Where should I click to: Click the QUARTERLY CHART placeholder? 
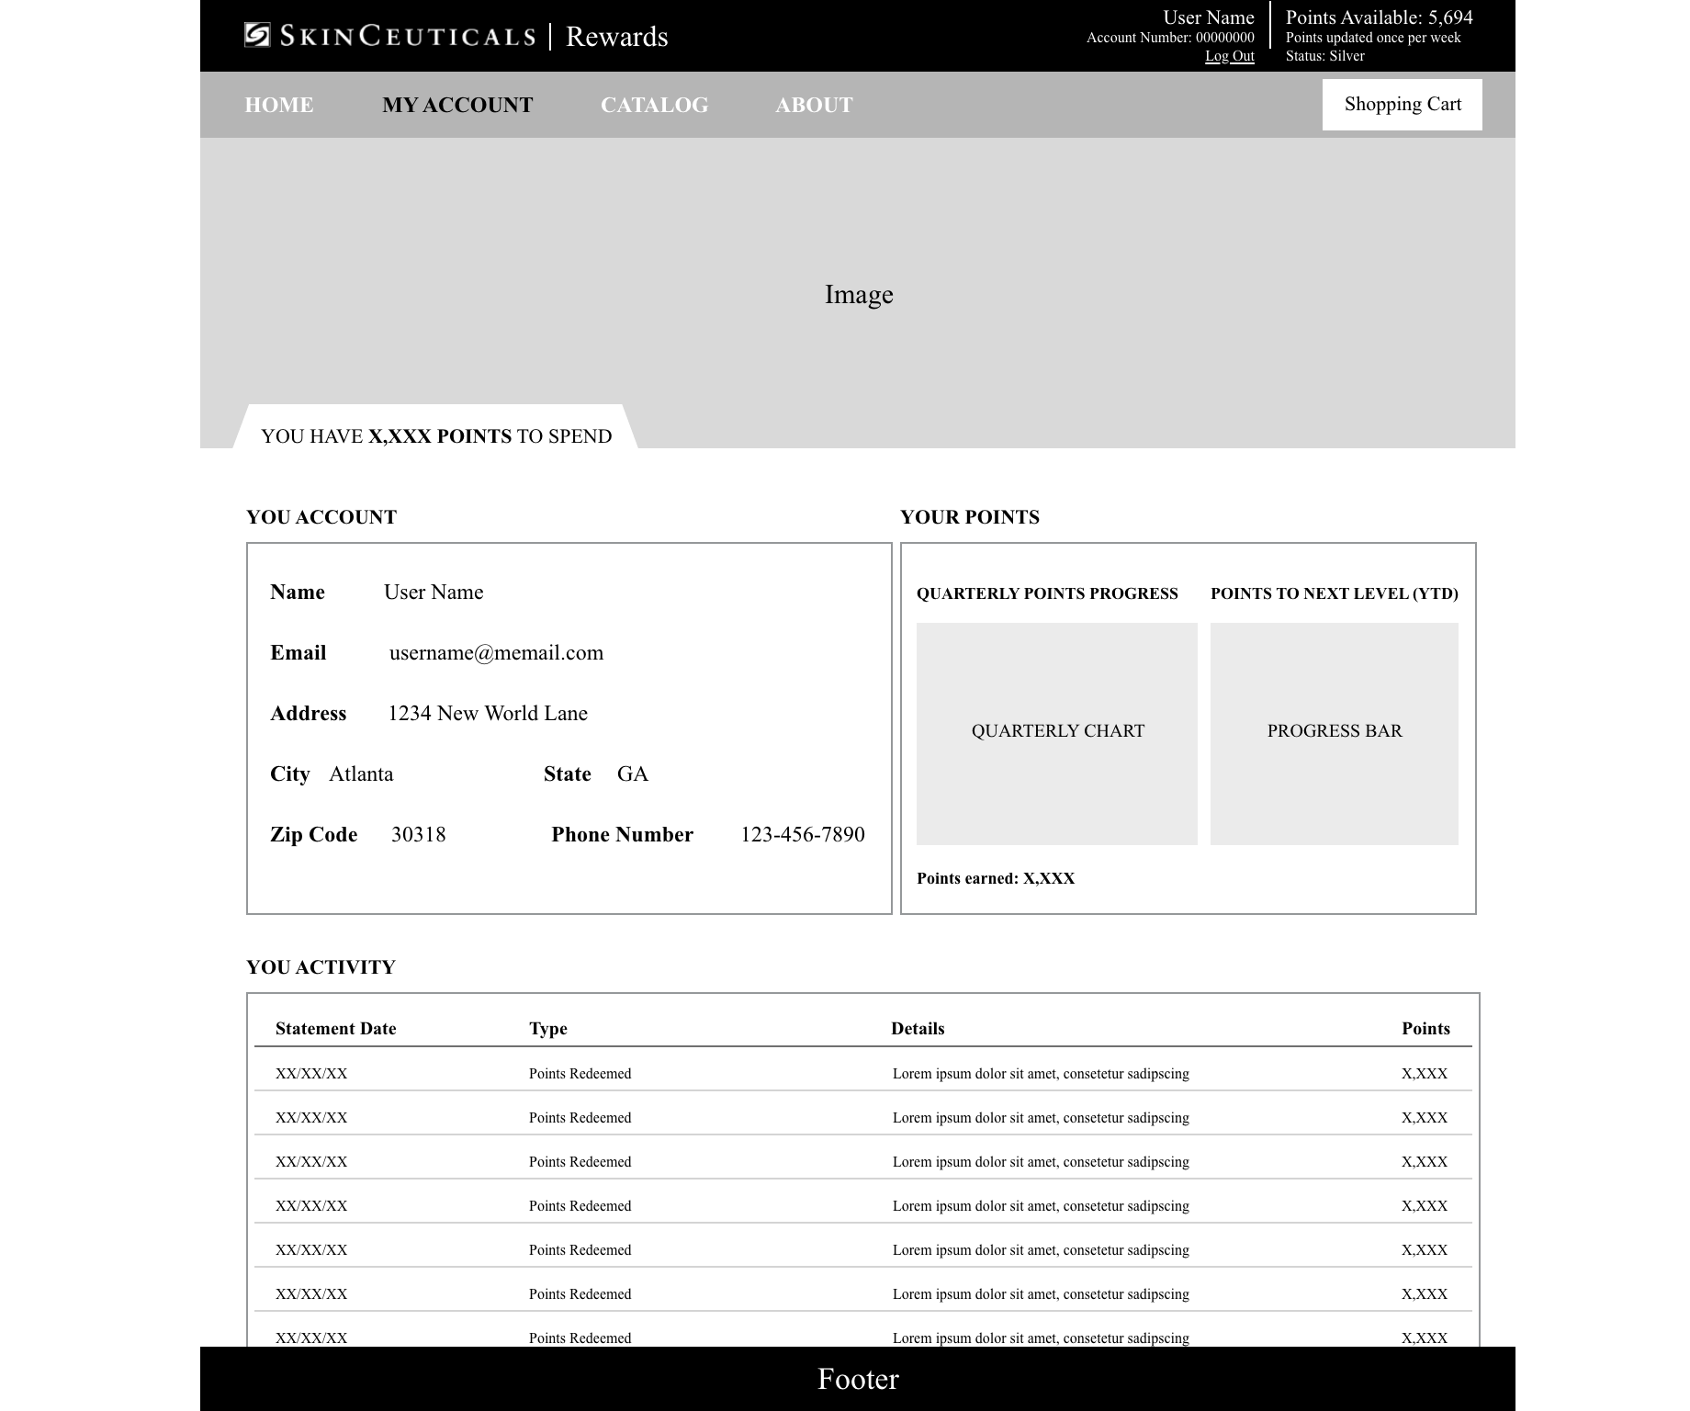pos(1057,730)
